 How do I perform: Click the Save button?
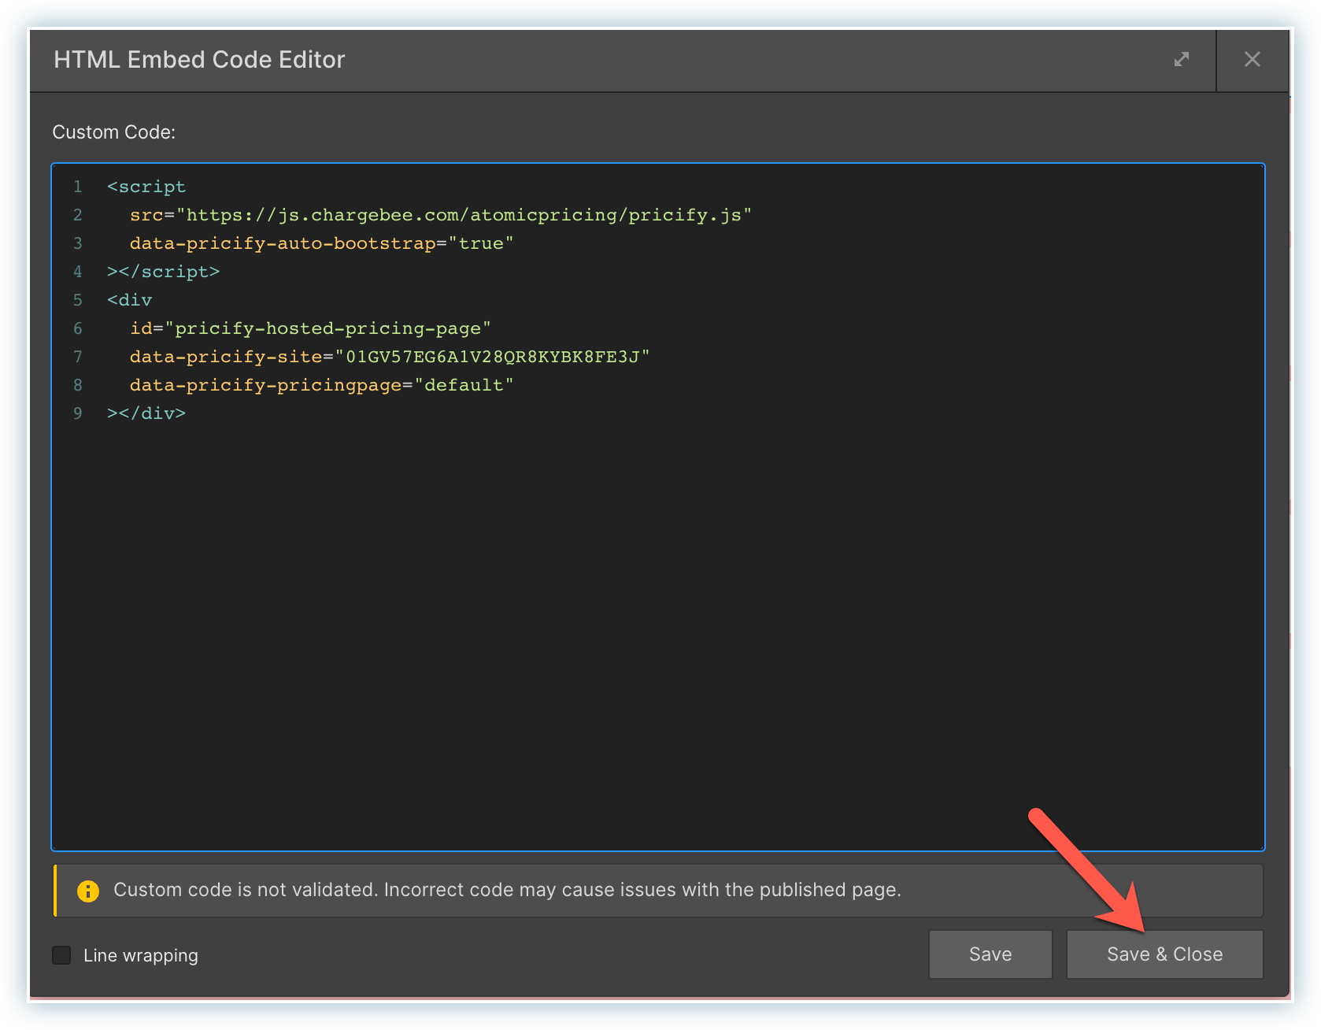click(990, 954)
